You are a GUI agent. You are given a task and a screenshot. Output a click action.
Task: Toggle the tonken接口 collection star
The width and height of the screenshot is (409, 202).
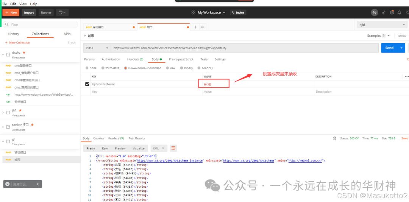point(32,125)
